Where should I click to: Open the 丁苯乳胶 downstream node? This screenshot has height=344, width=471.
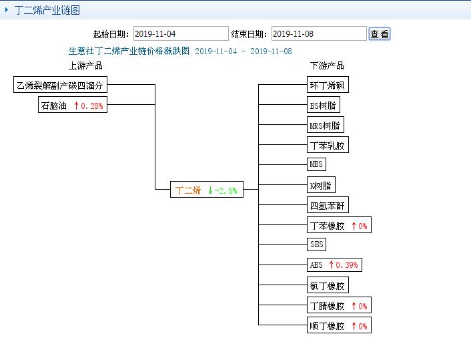coord(328,145)
